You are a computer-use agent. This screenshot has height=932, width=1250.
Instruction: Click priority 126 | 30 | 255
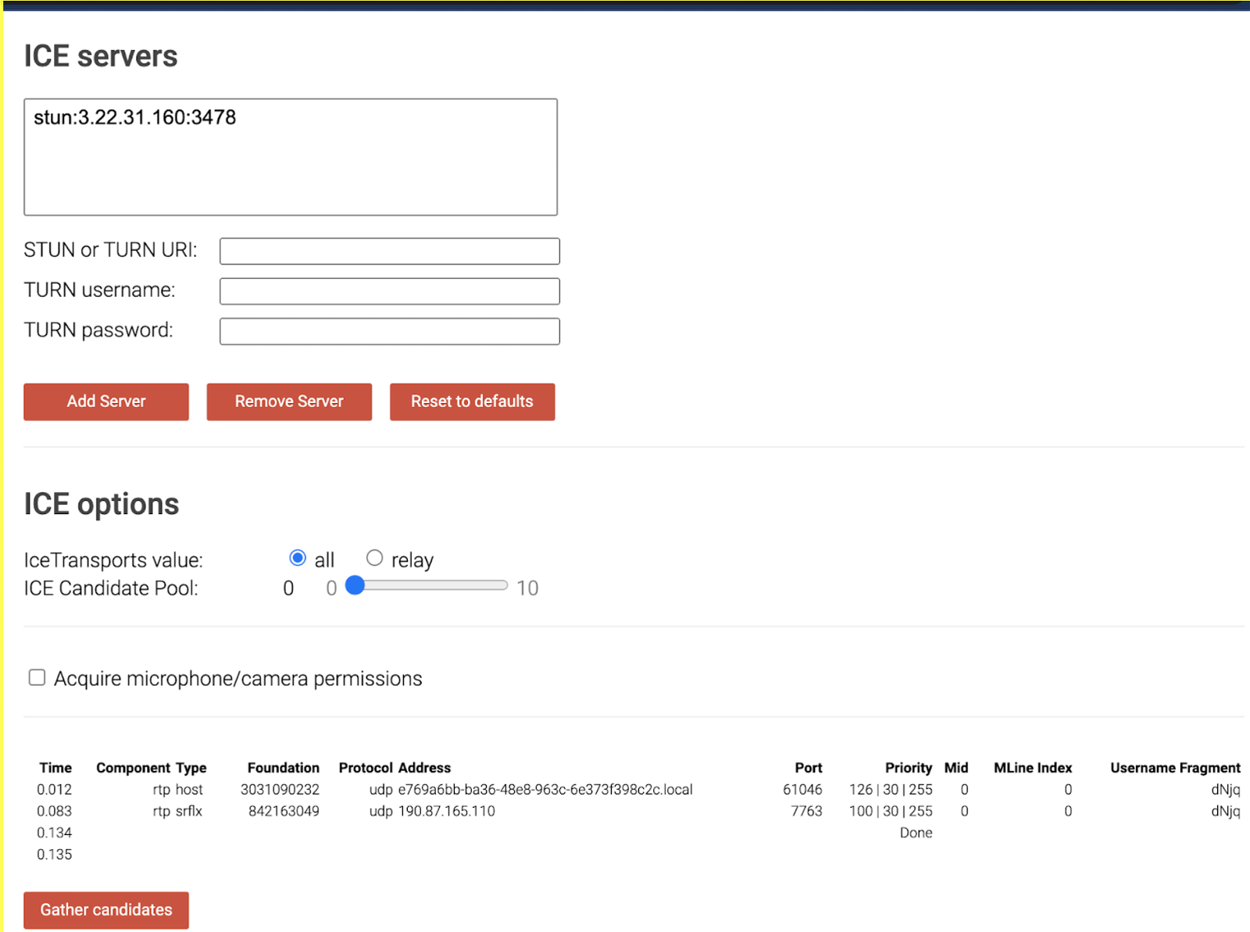(x=891, y=790)
